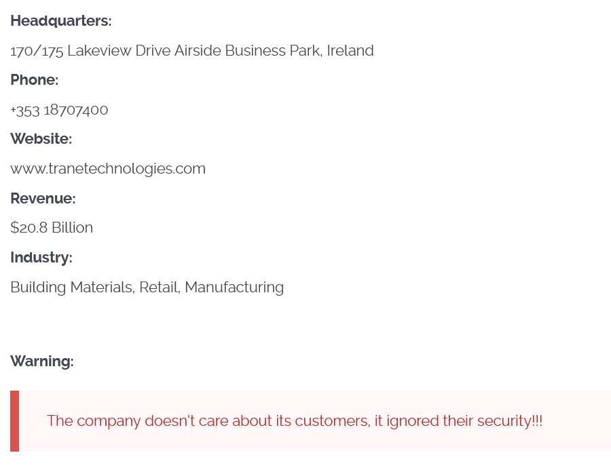
Task: Click the red bar beside the warning
Action: [x=14, y=421]
